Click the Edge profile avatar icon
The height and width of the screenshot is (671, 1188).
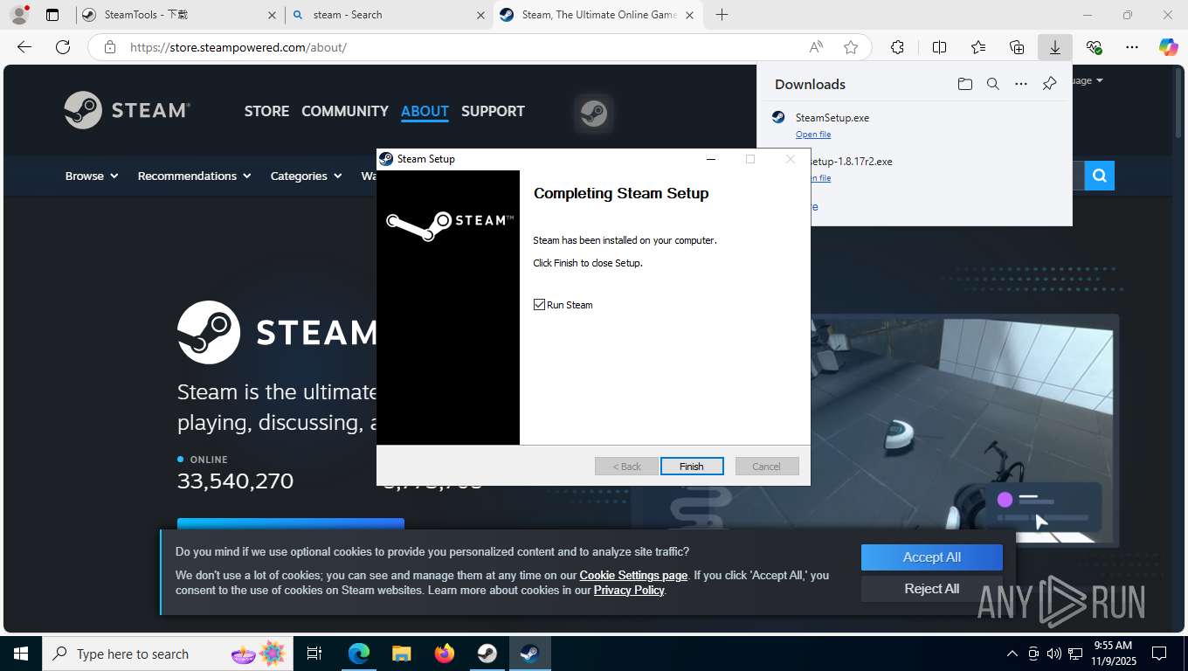[x=18, y=15]
